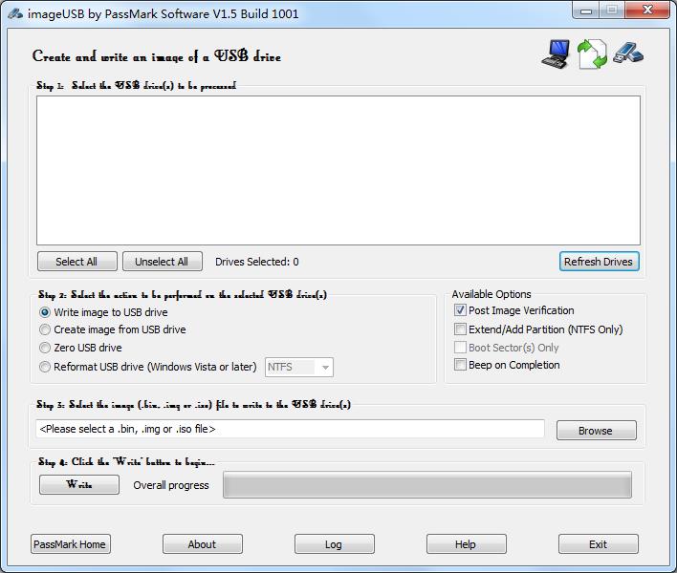Open PassMark Home page
The width and height of the screenshot is (677, 573).
pyautogui.click(x=71, y=544)
